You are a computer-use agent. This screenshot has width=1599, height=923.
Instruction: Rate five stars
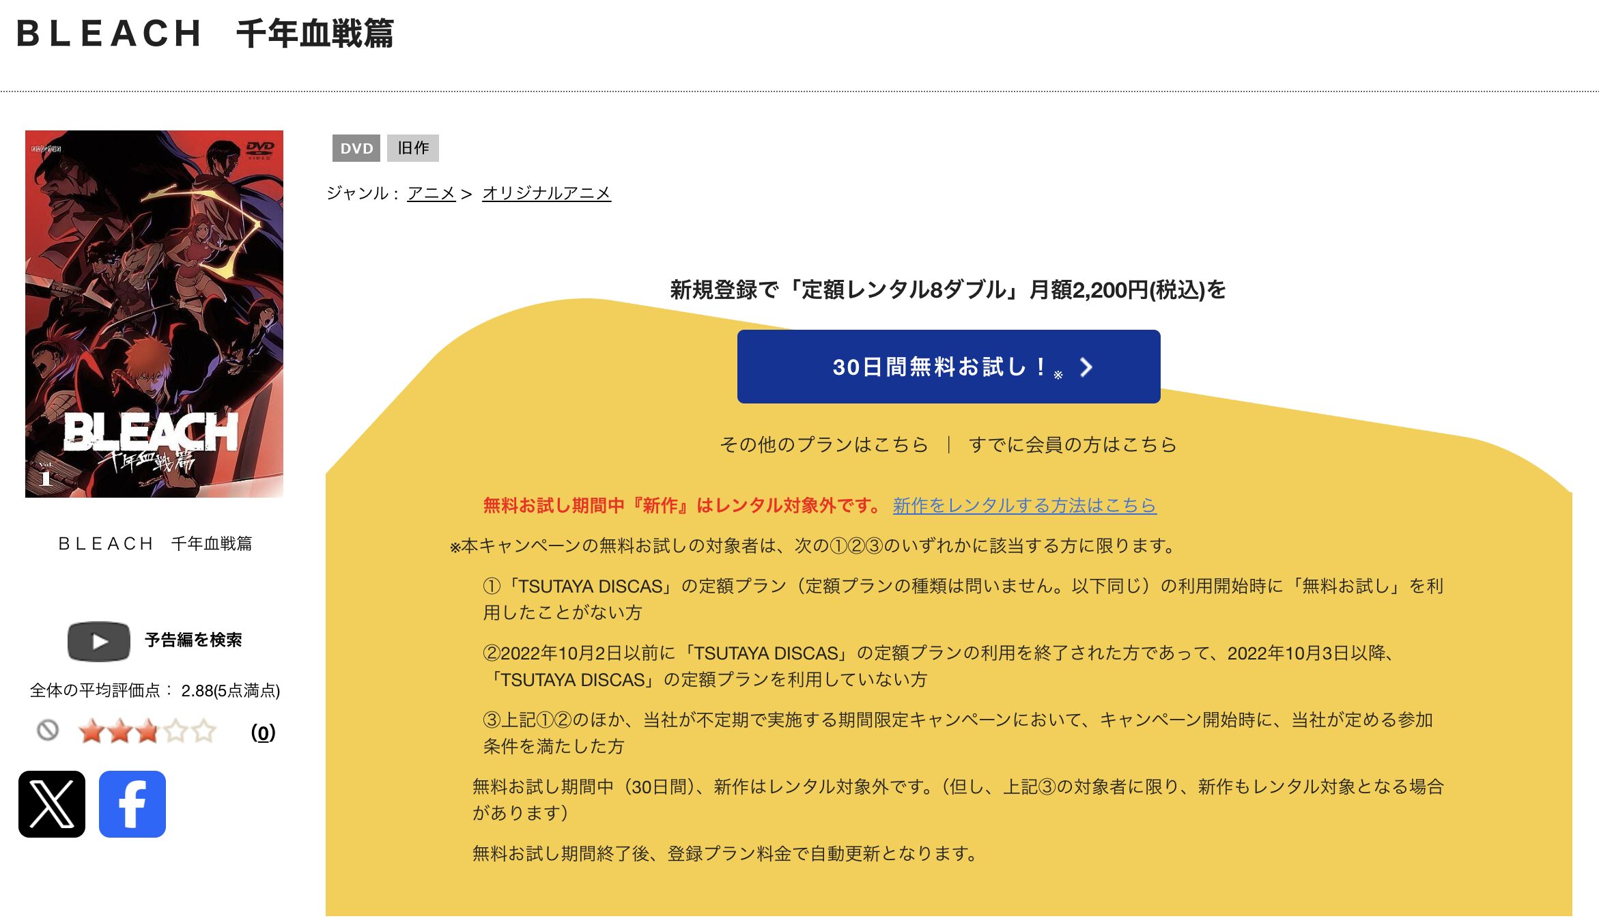click(203, 731)
